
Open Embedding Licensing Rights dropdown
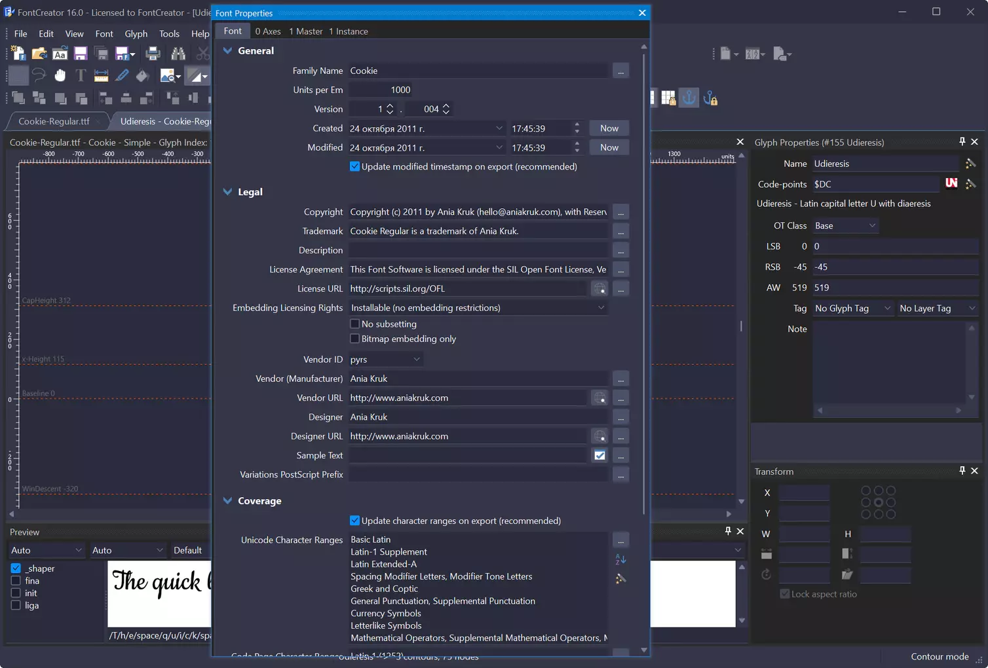(478, 308)
